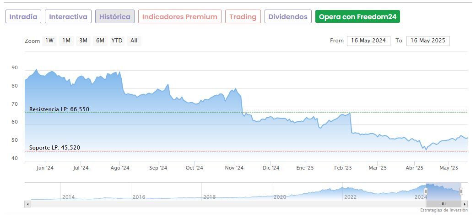Click the navigator scrollbar left arrow

point(28,204)
